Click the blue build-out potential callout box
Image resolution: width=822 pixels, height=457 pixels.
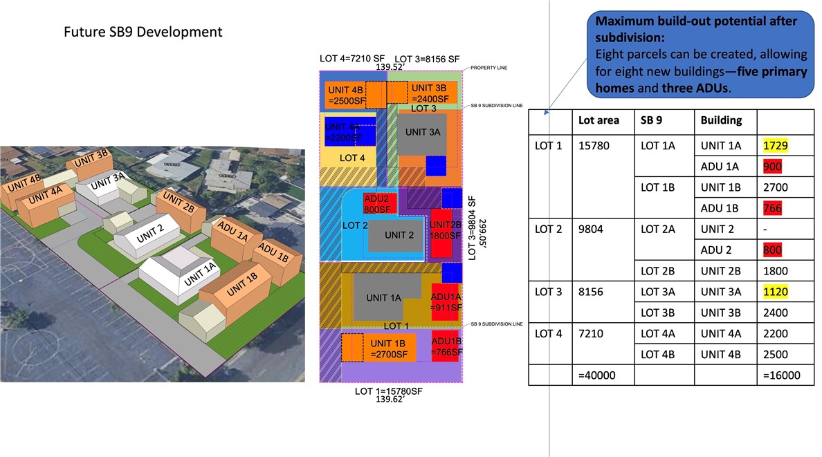(x=700, y=53)
